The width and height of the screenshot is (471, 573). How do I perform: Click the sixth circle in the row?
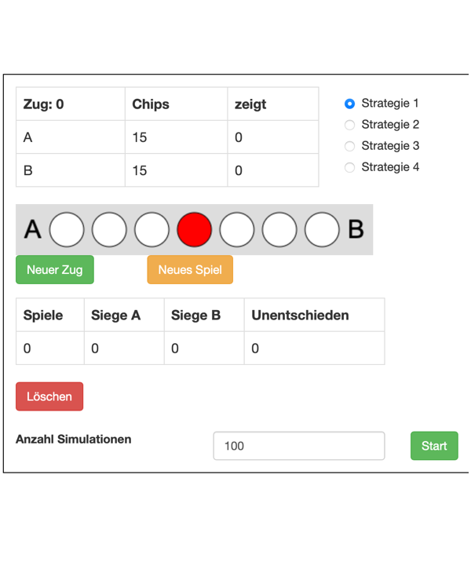tap(279, 230)
